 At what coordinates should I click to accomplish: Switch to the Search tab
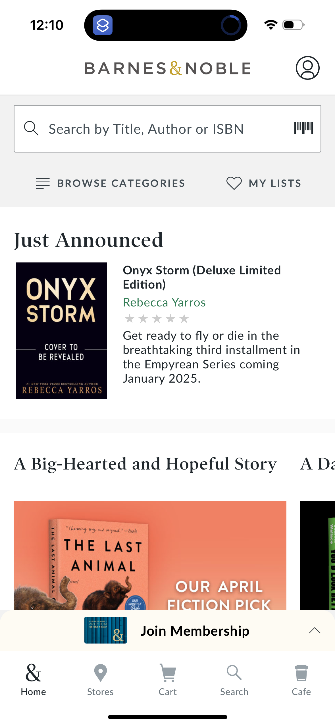tap(234, 679)
